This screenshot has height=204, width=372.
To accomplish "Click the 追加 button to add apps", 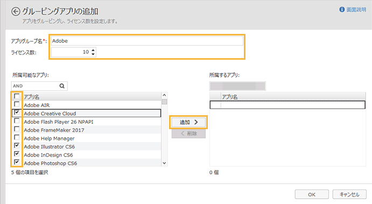I will (x=188, y=122).
